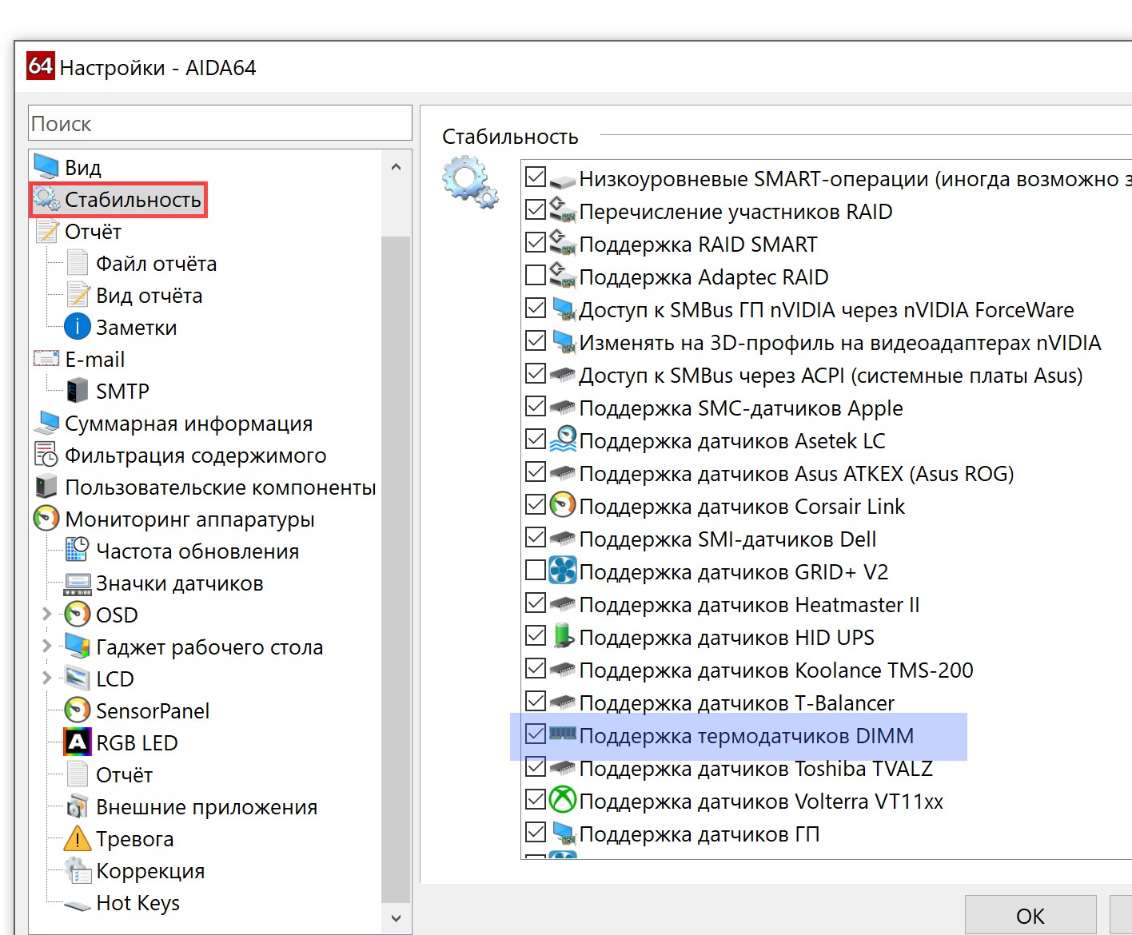Open Hot Keys settings page
The width and height of the screenshot is (1132, 935).
[x=138, y=903]
